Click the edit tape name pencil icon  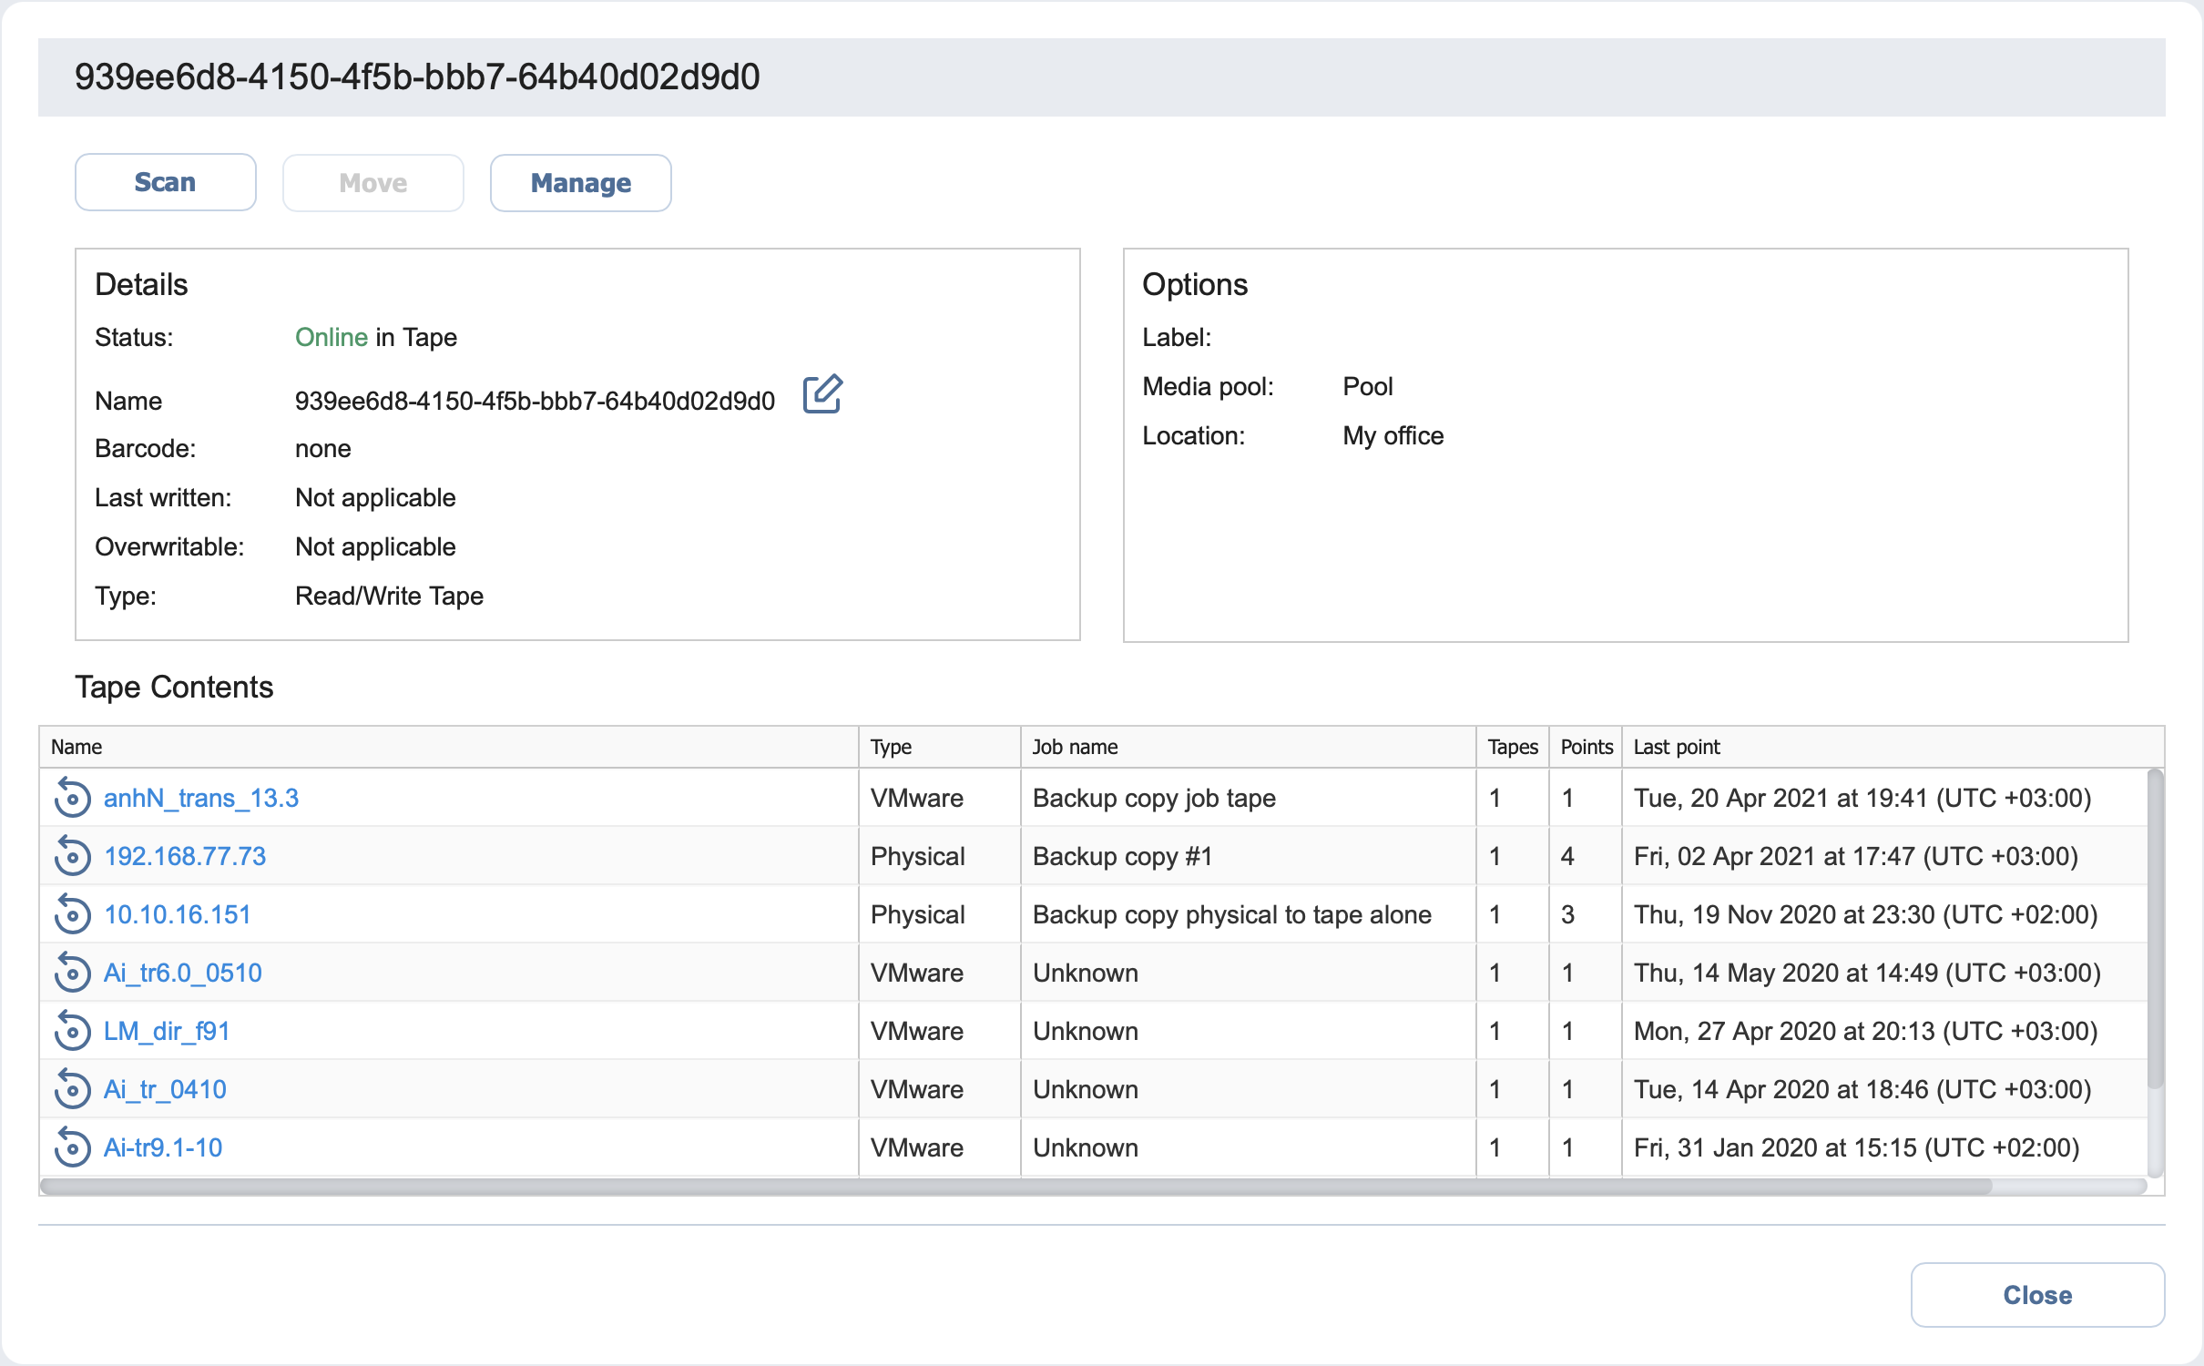(822, 395)
